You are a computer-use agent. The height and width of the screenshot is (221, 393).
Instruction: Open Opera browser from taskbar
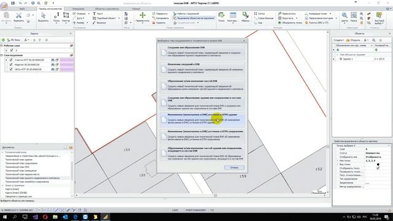click(x=45, y=217)
